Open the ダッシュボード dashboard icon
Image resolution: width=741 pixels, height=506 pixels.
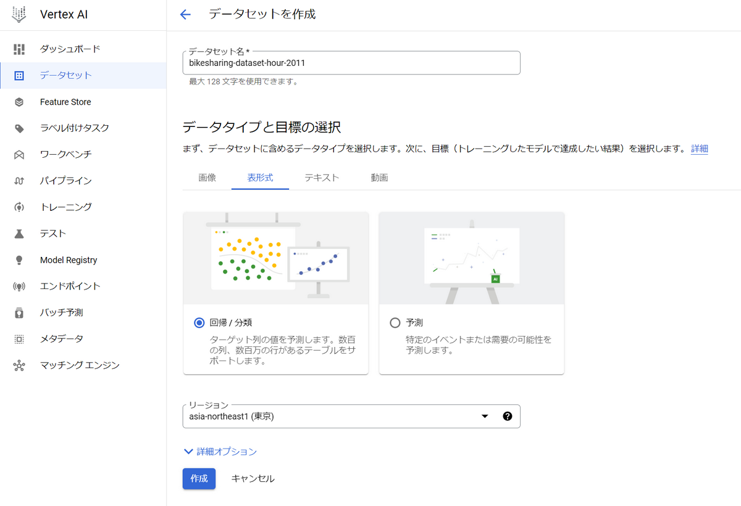19,49
